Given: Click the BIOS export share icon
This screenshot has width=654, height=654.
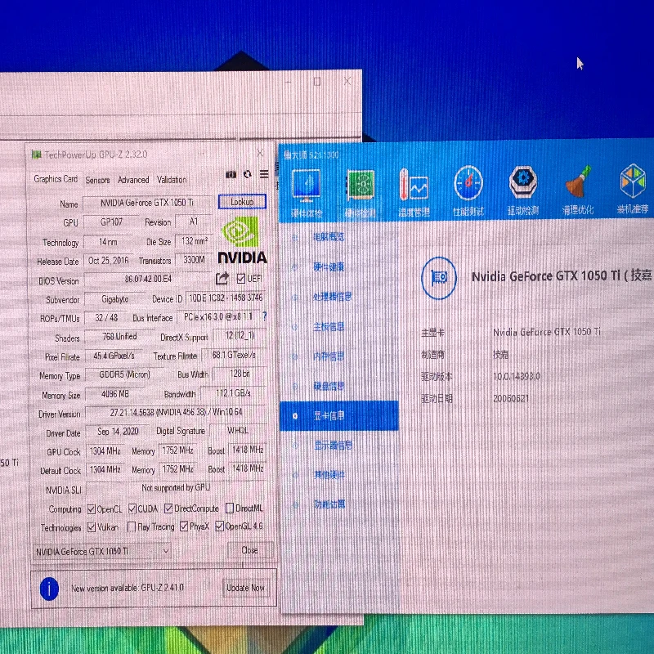Looking at the screenshot, I should (222, 279).
